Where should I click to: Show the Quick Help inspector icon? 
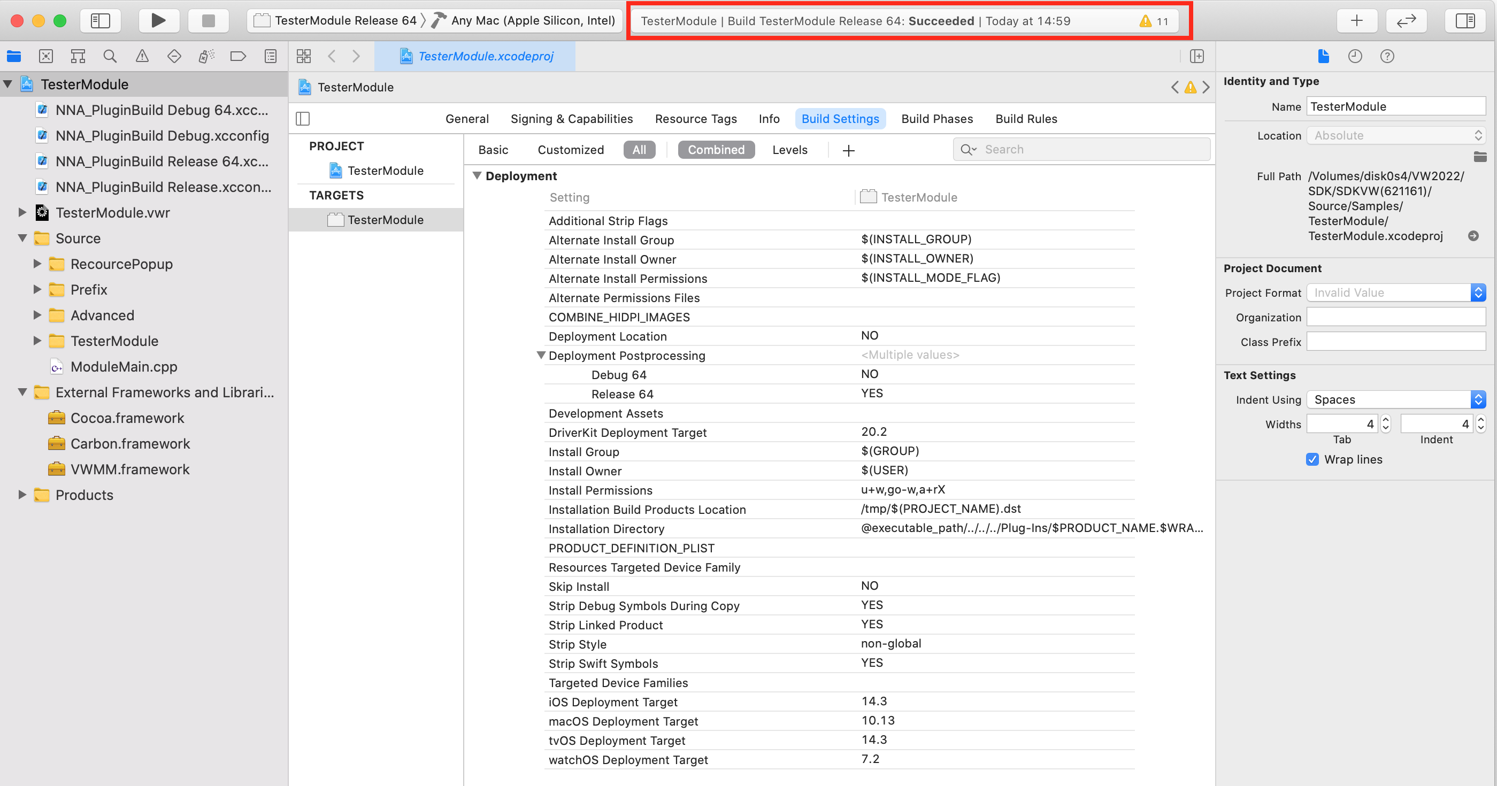click(x=1387, y=56)
